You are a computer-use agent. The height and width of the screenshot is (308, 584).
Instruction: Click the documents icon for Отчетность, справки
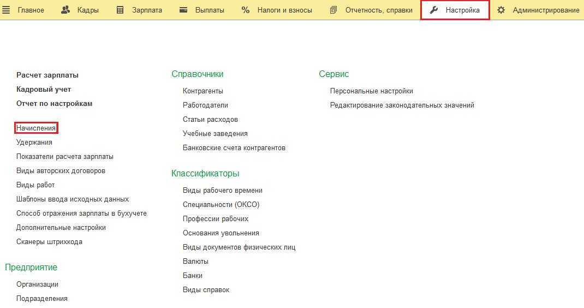tap(333, 10)
